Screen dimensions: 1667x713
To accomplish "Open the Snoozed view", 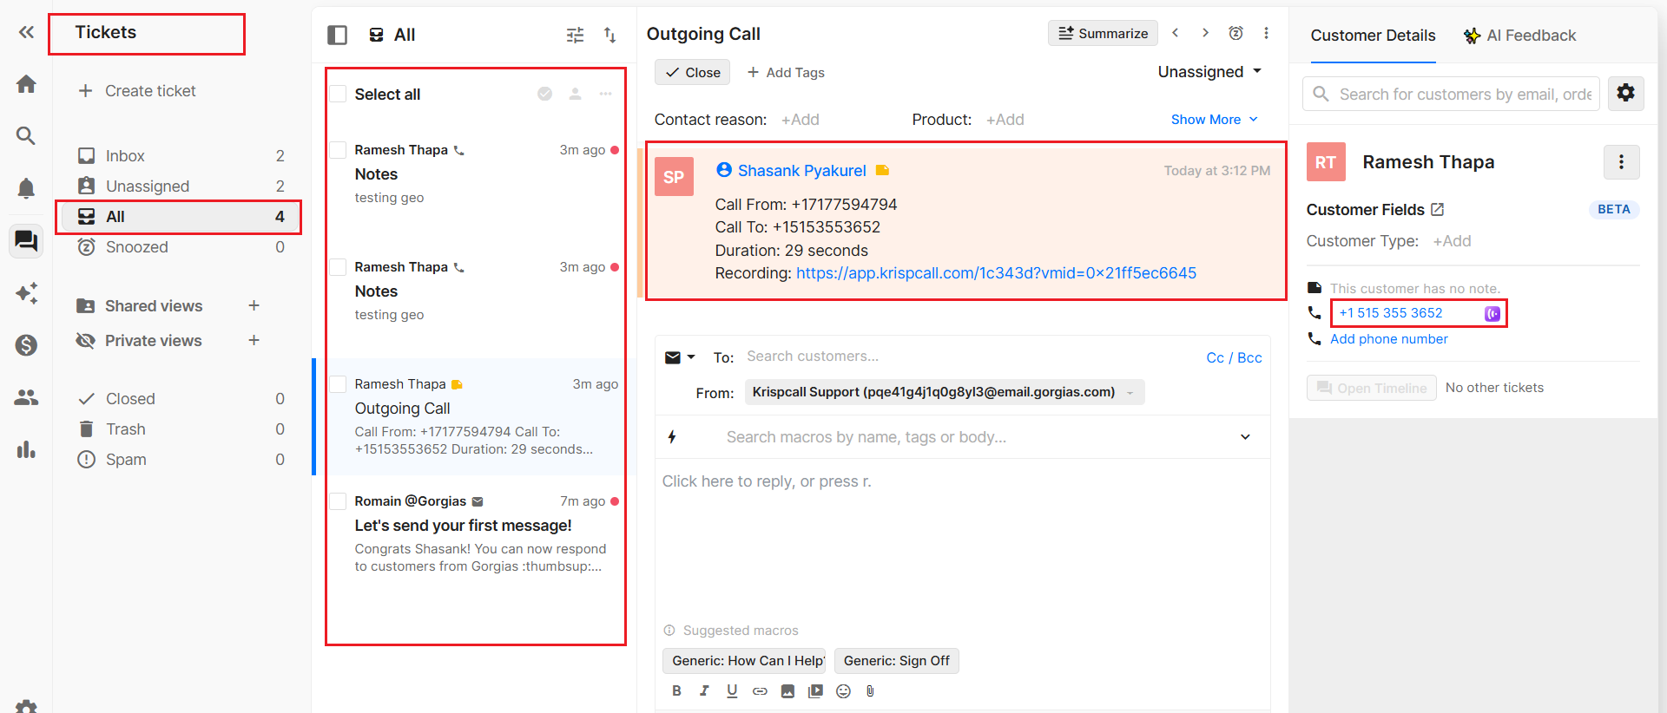I will tap(181, 247).
